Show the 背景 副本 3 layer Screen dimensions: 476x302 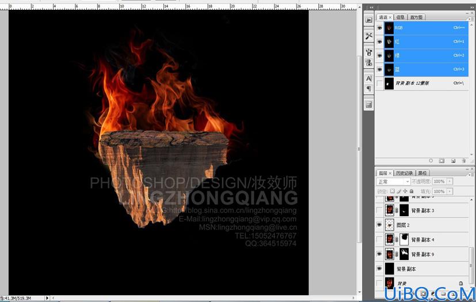[379, 210]
